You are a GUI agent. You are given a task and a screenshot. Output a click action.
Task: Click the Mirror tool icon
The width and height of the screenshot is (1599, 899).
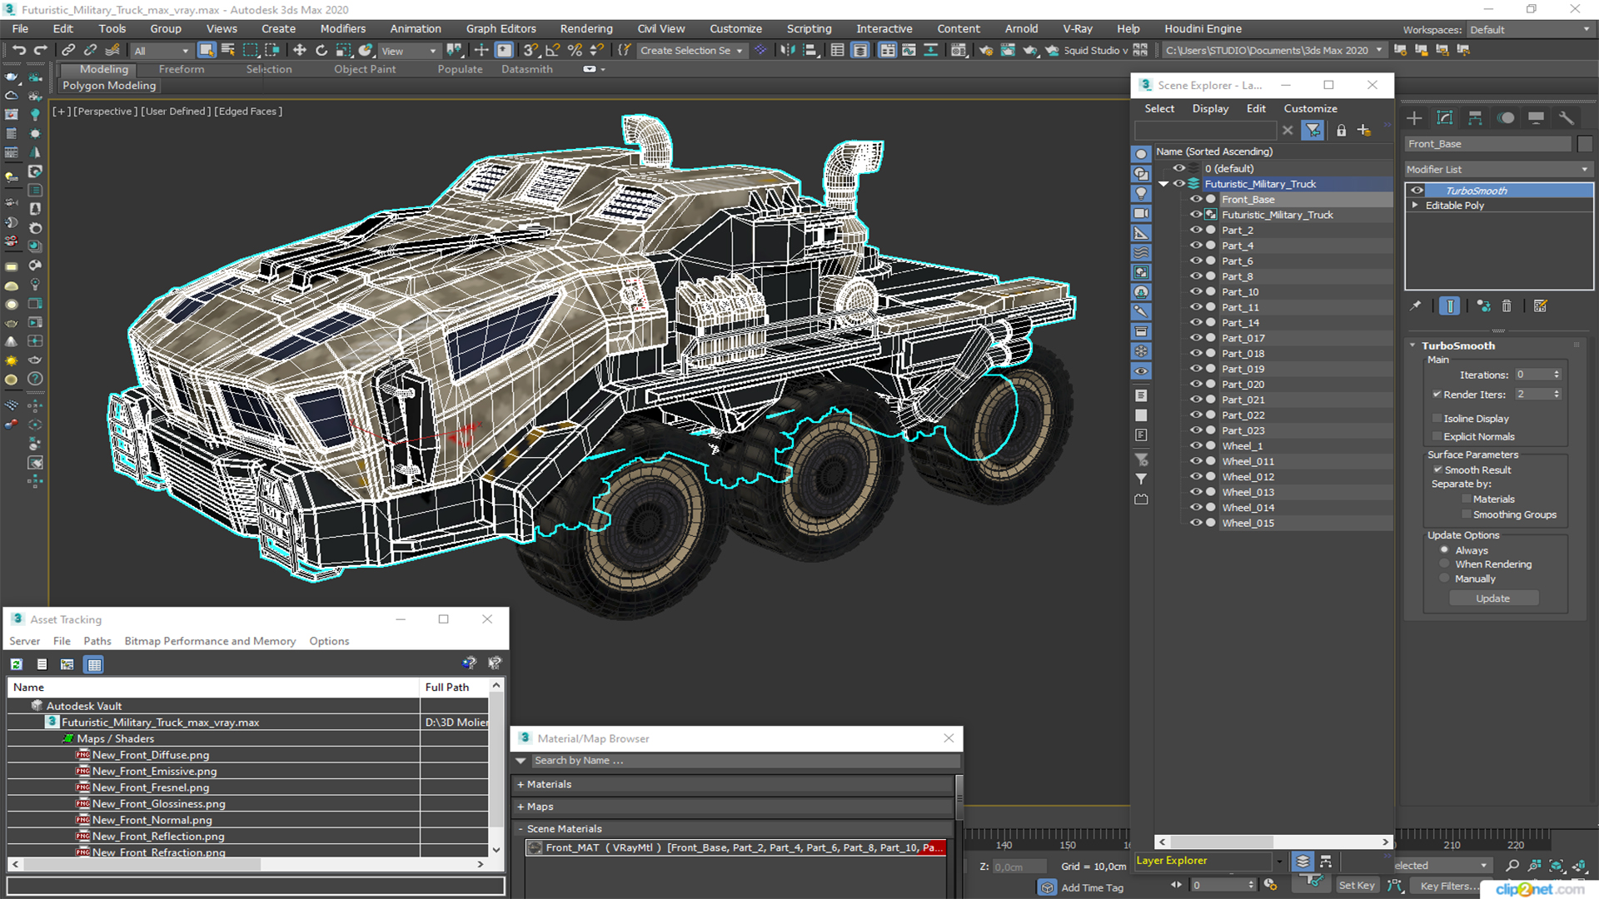tap(787, 50)
